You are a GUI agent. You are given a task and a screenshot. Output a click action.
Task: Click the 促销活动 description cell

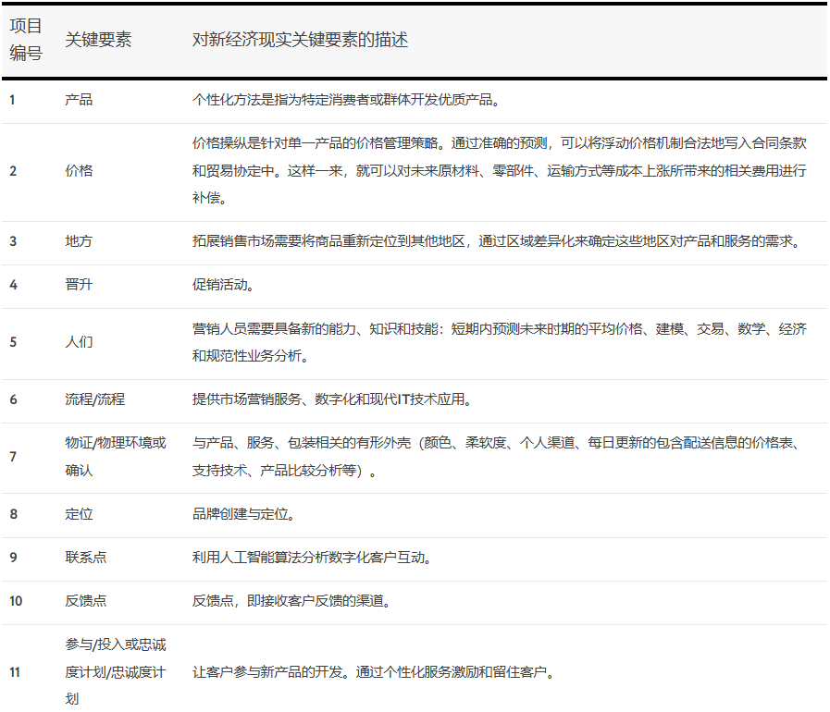click(x=220, y=285)
